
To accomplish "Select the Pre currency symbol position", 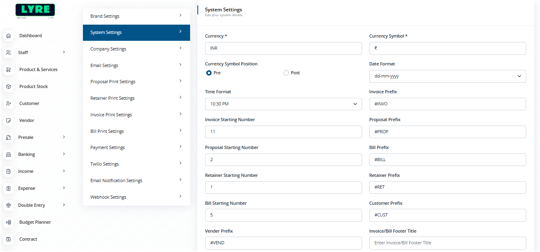I will click(x=209, y=73).
